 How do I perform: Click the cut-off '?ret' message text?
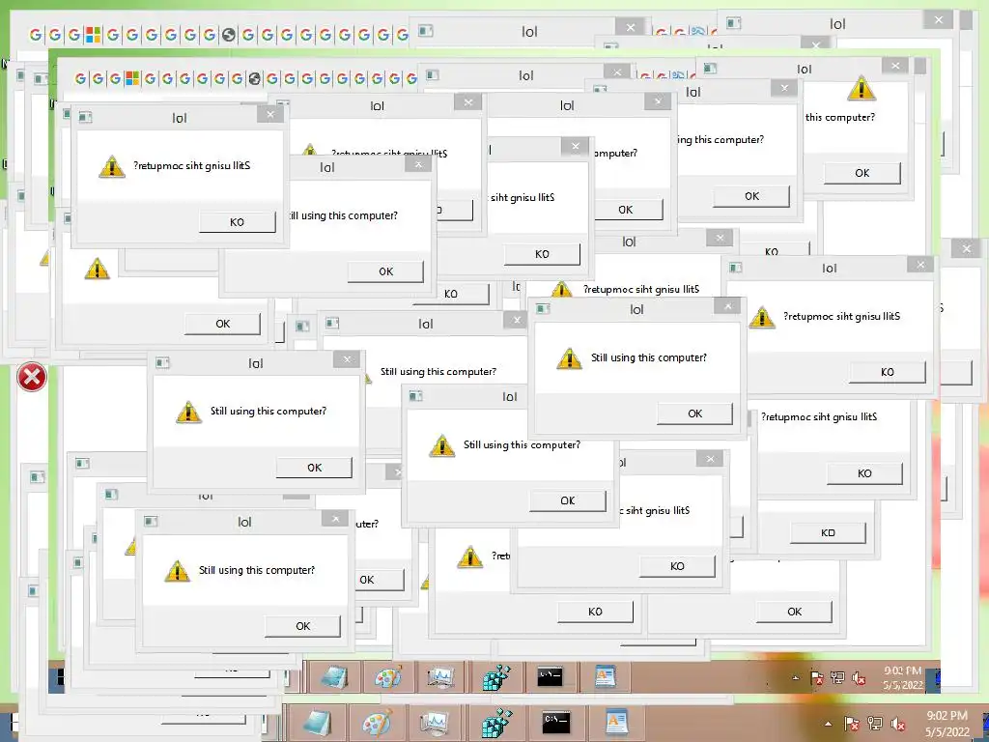tap(501, 556)
